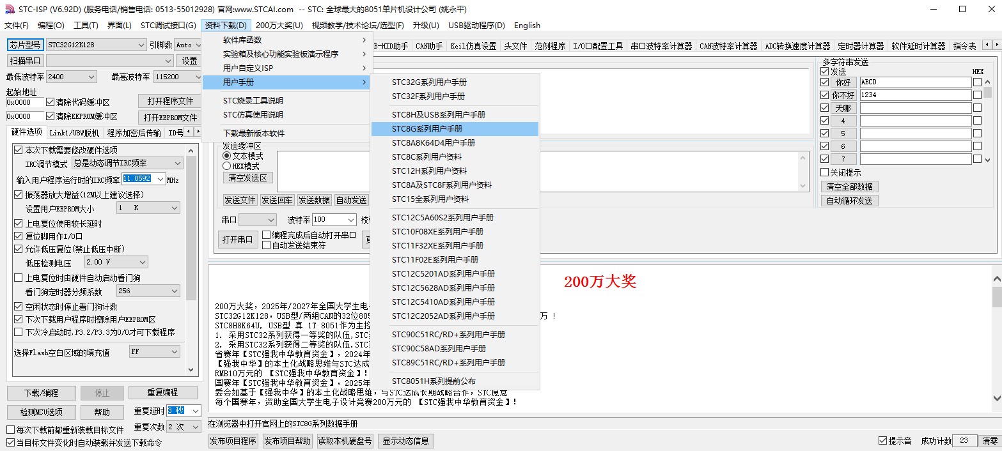Open IRC调节模式 dropdown
Screen dimensions: 1002x451
[128, 164]
